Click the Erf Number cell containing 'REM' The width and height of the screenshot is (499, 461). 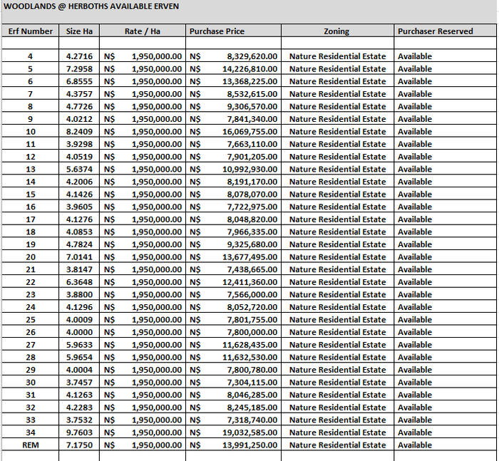[30, 445]
